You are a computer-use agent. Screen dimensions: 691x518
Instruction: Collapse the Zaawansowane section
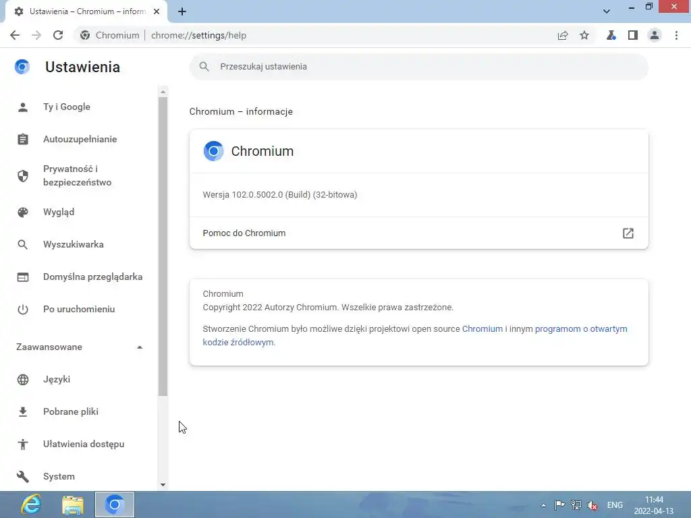tap(80, 347)
